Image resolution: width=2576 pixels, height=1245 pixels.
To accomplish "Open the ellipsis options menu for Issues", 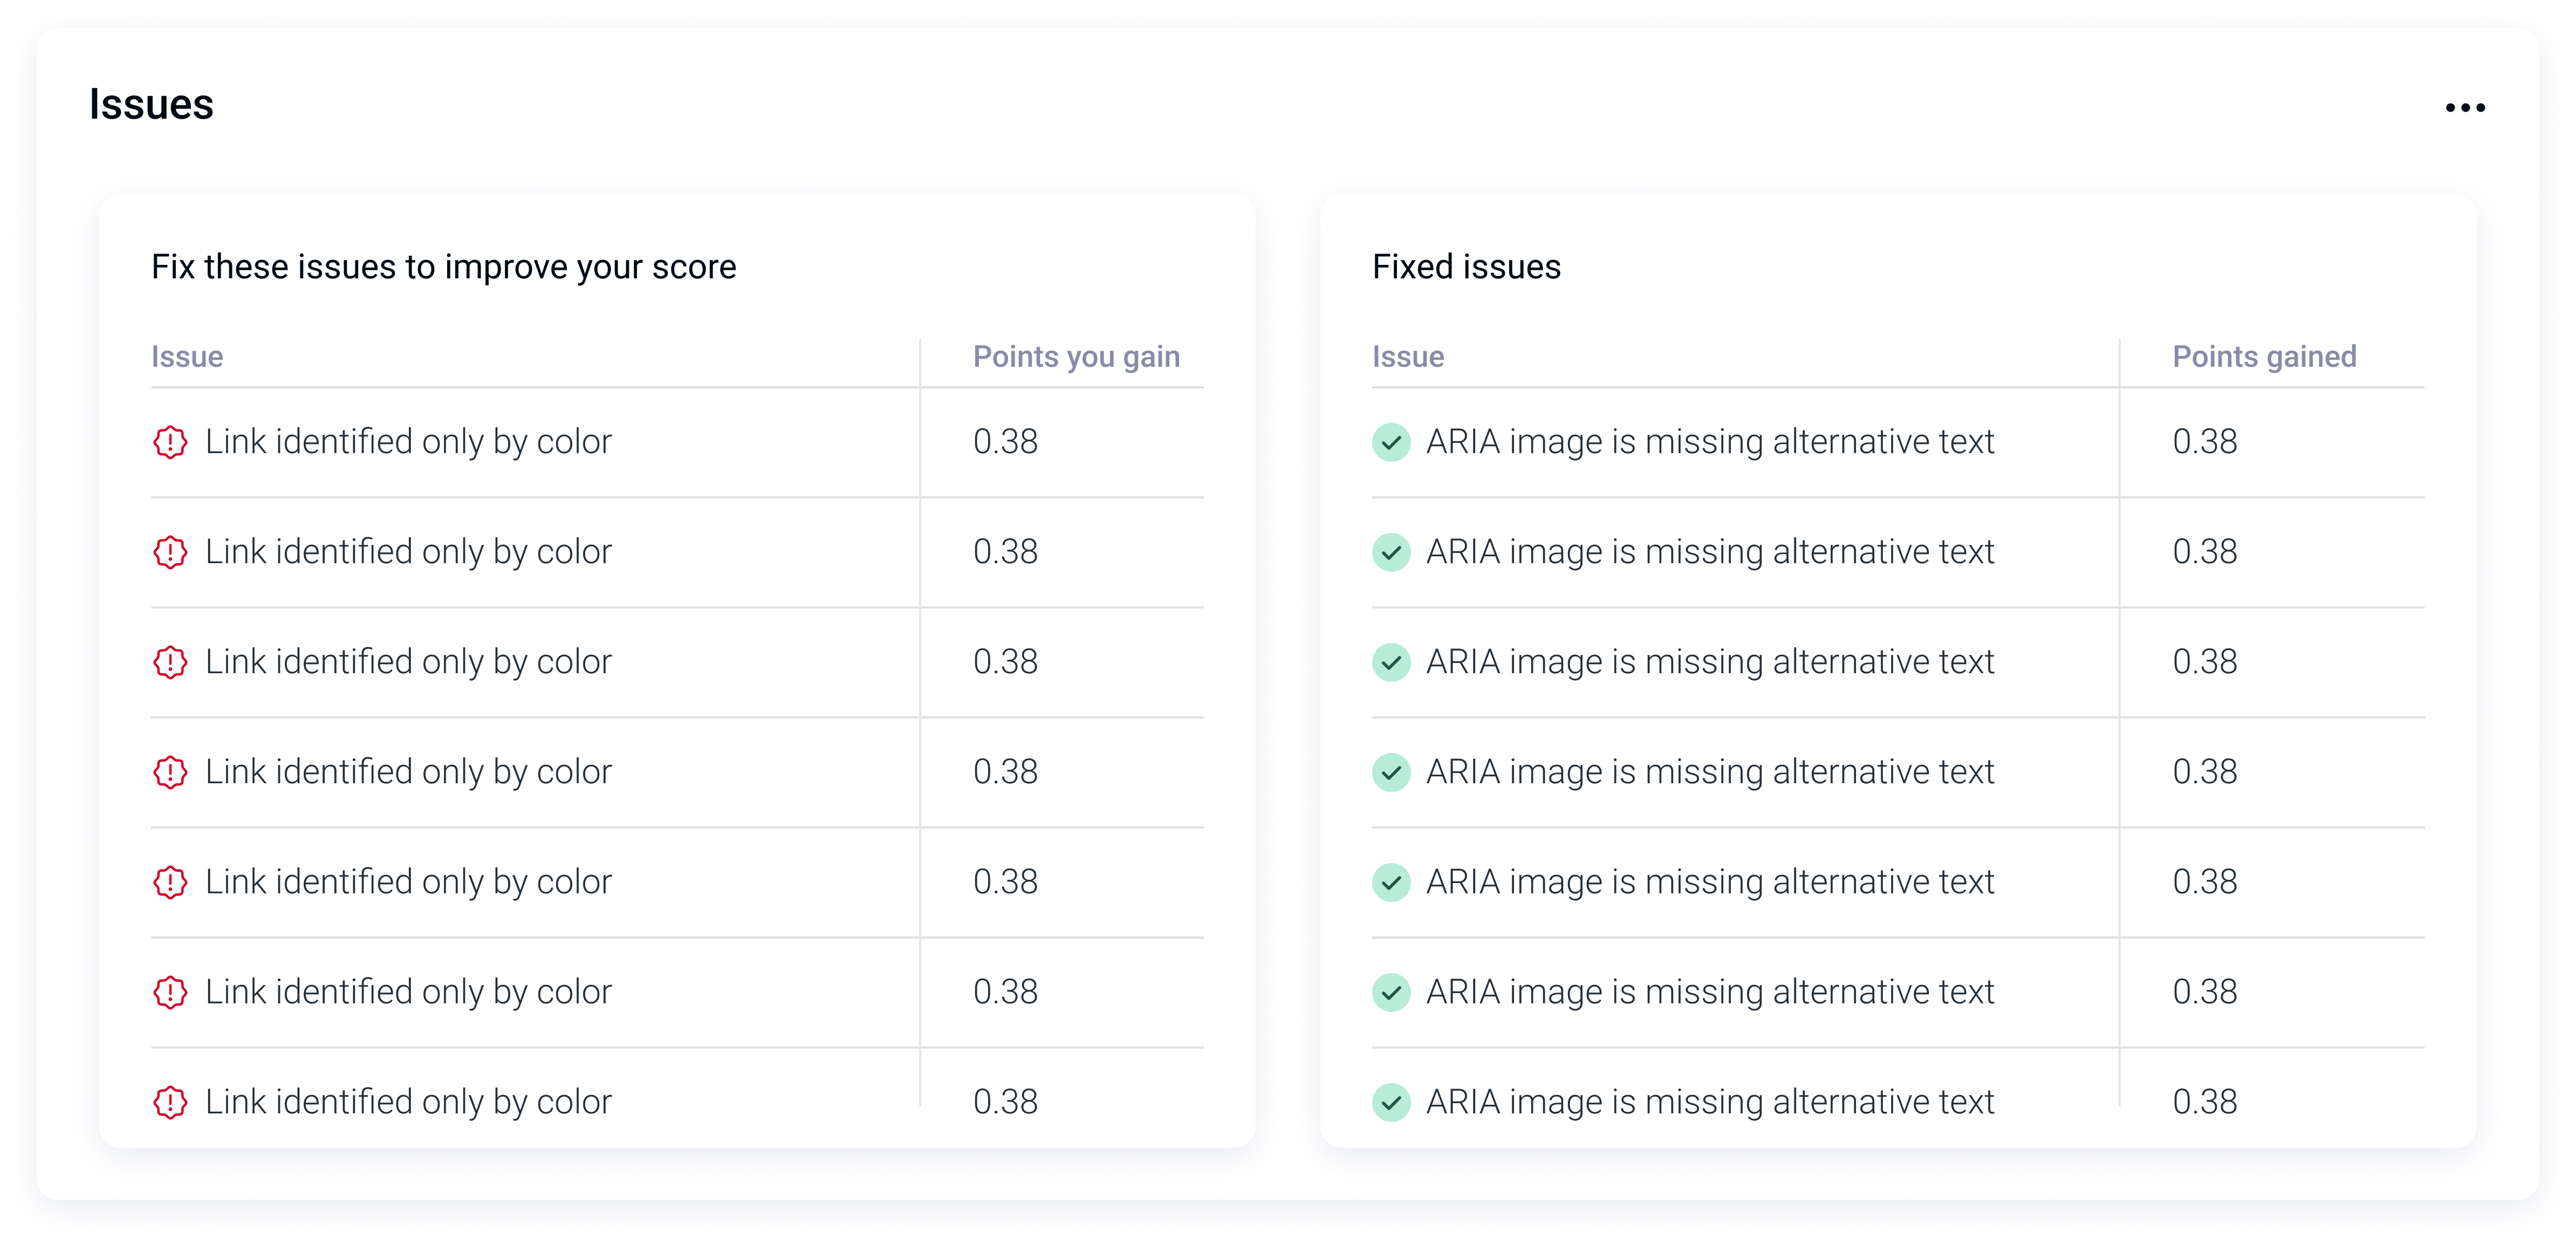I will coord(2465,107).
